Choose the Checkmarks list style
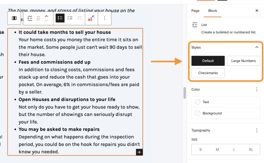This screenshot has height=163, width=264. pyautogui.click(x=208, y=73)
